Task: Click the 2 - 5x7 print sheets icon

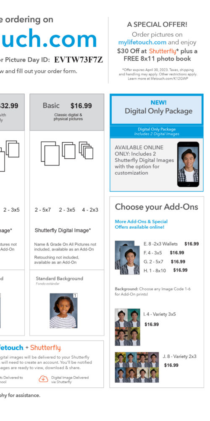Action: [x=50, y=153]
